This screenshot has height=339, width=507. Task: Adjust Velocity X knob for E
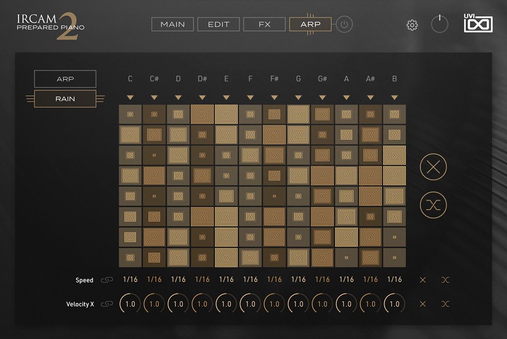click(x=226, y=304)
